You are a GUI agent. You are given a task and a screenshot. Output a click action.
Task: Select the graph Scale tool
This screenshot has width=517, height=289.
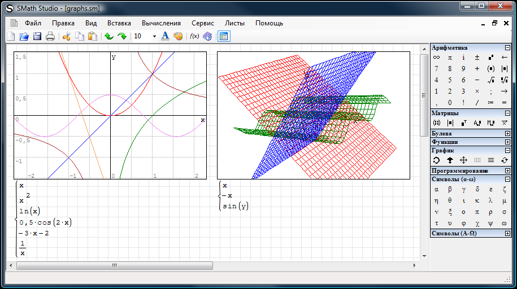coord(450,160)
